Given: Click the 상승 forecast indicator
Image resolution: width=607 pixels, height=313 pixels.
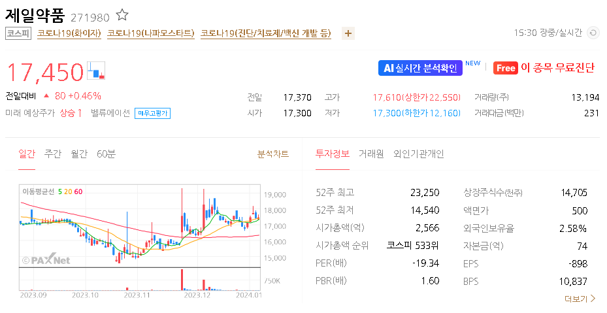Looking at the screenshot, I should click(x=71, y=113).
